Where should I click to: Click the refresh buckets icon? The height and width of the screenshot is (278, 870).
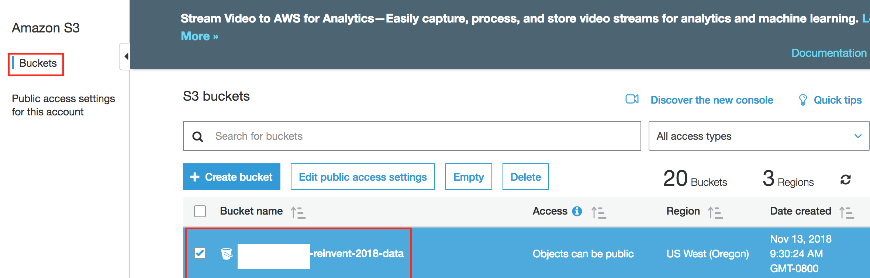pos(845,180)
